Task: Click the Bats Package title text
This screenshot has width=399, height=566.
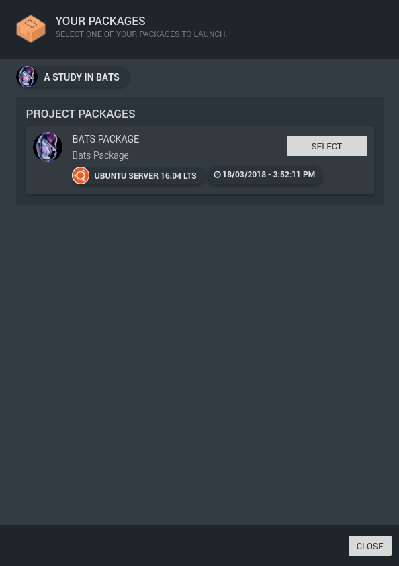Action: [x=105, y=139]
